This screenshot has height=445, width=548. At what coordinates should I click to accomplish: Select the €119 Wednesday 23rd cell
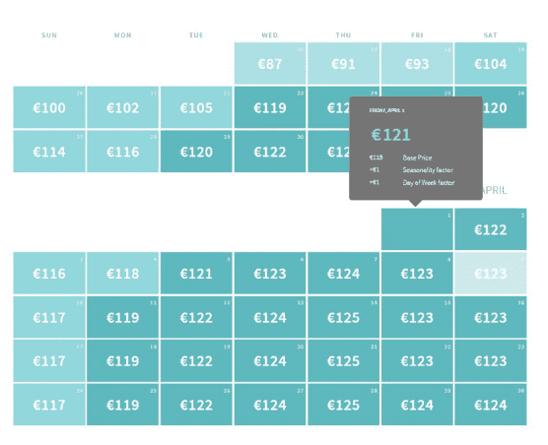coord(270,107)
